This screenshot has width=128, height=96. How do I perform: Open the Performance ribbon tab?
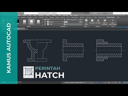(x=89, y=17)
